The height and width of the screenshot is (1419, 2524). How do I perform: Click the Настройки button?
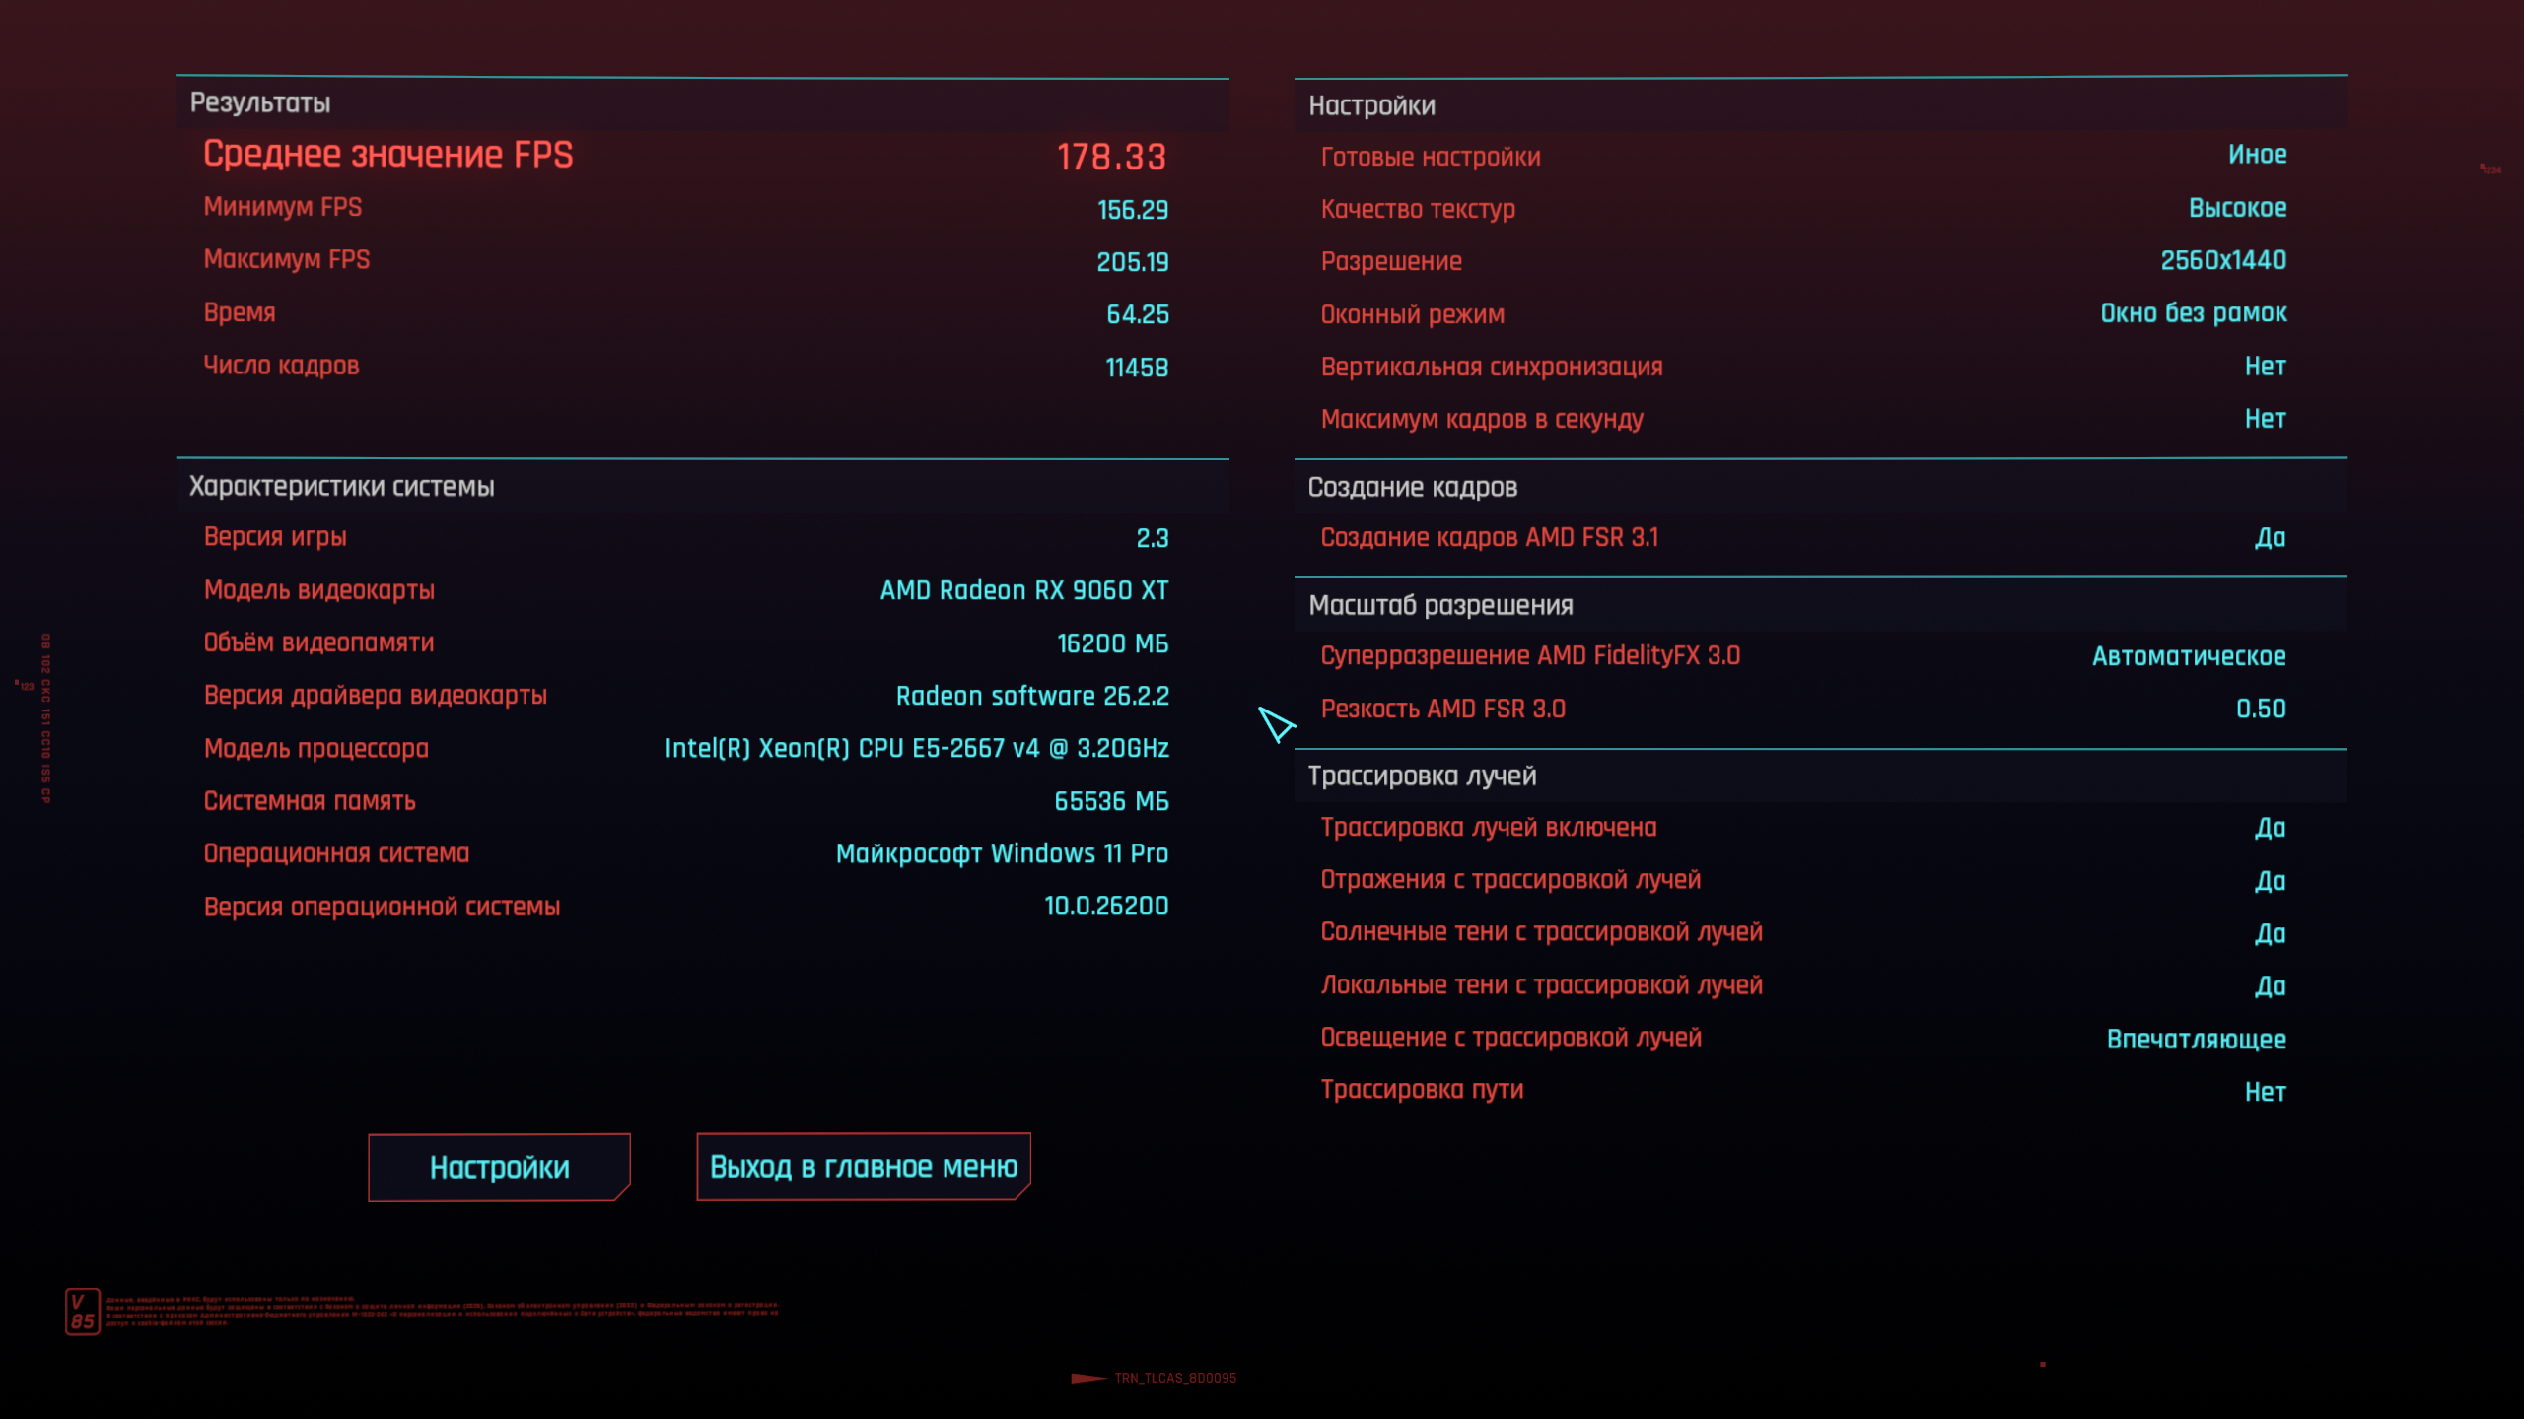499,1167
